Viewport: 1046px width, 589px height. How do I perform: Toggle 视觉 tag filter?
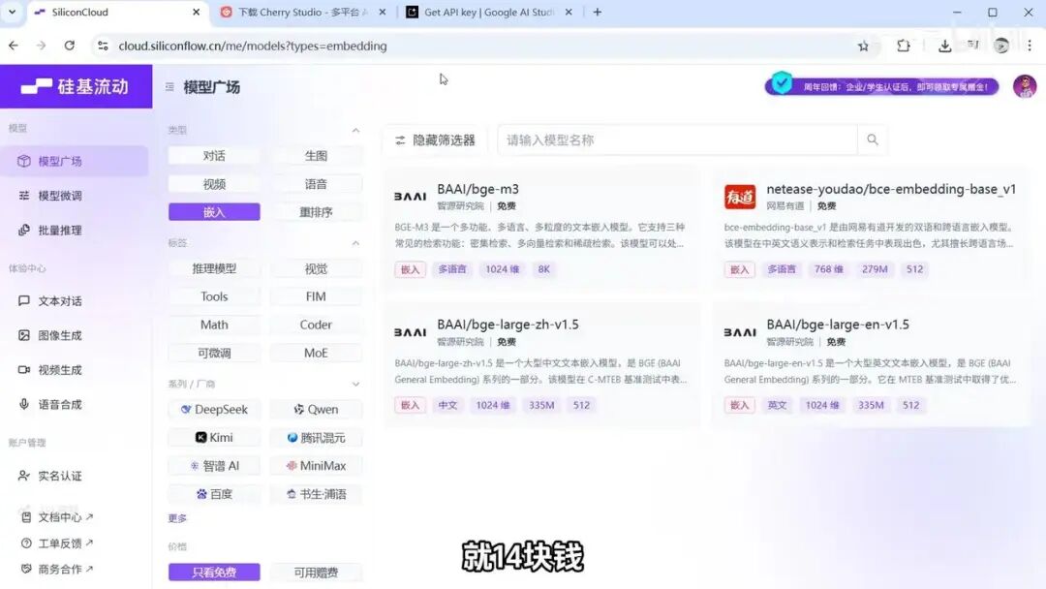pyautogui.click(x=316, y=268)
